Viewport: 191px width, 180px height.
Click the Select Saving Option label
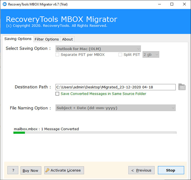click(28, 48)
